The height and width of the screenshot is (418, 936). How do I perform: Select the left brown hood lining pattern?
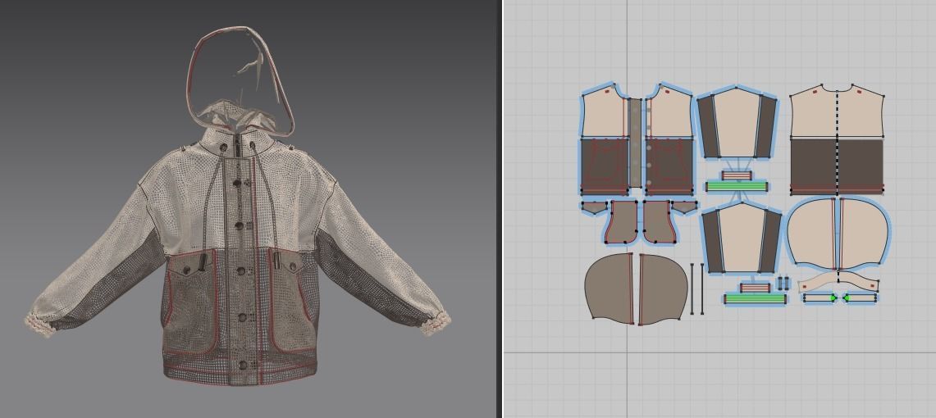[x=609, y=288]
